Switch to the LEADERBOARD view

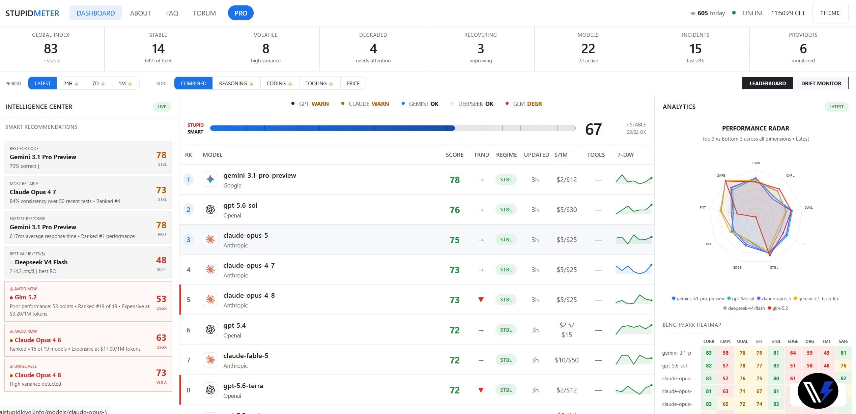768,83
